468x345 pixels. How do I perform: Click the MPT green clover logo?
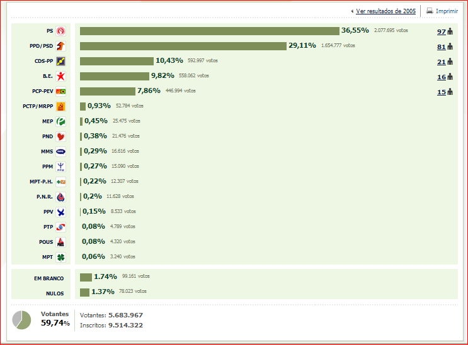[x=61, y=257]
